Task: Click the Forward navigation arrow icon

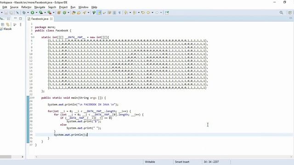Action: [157, 13]
